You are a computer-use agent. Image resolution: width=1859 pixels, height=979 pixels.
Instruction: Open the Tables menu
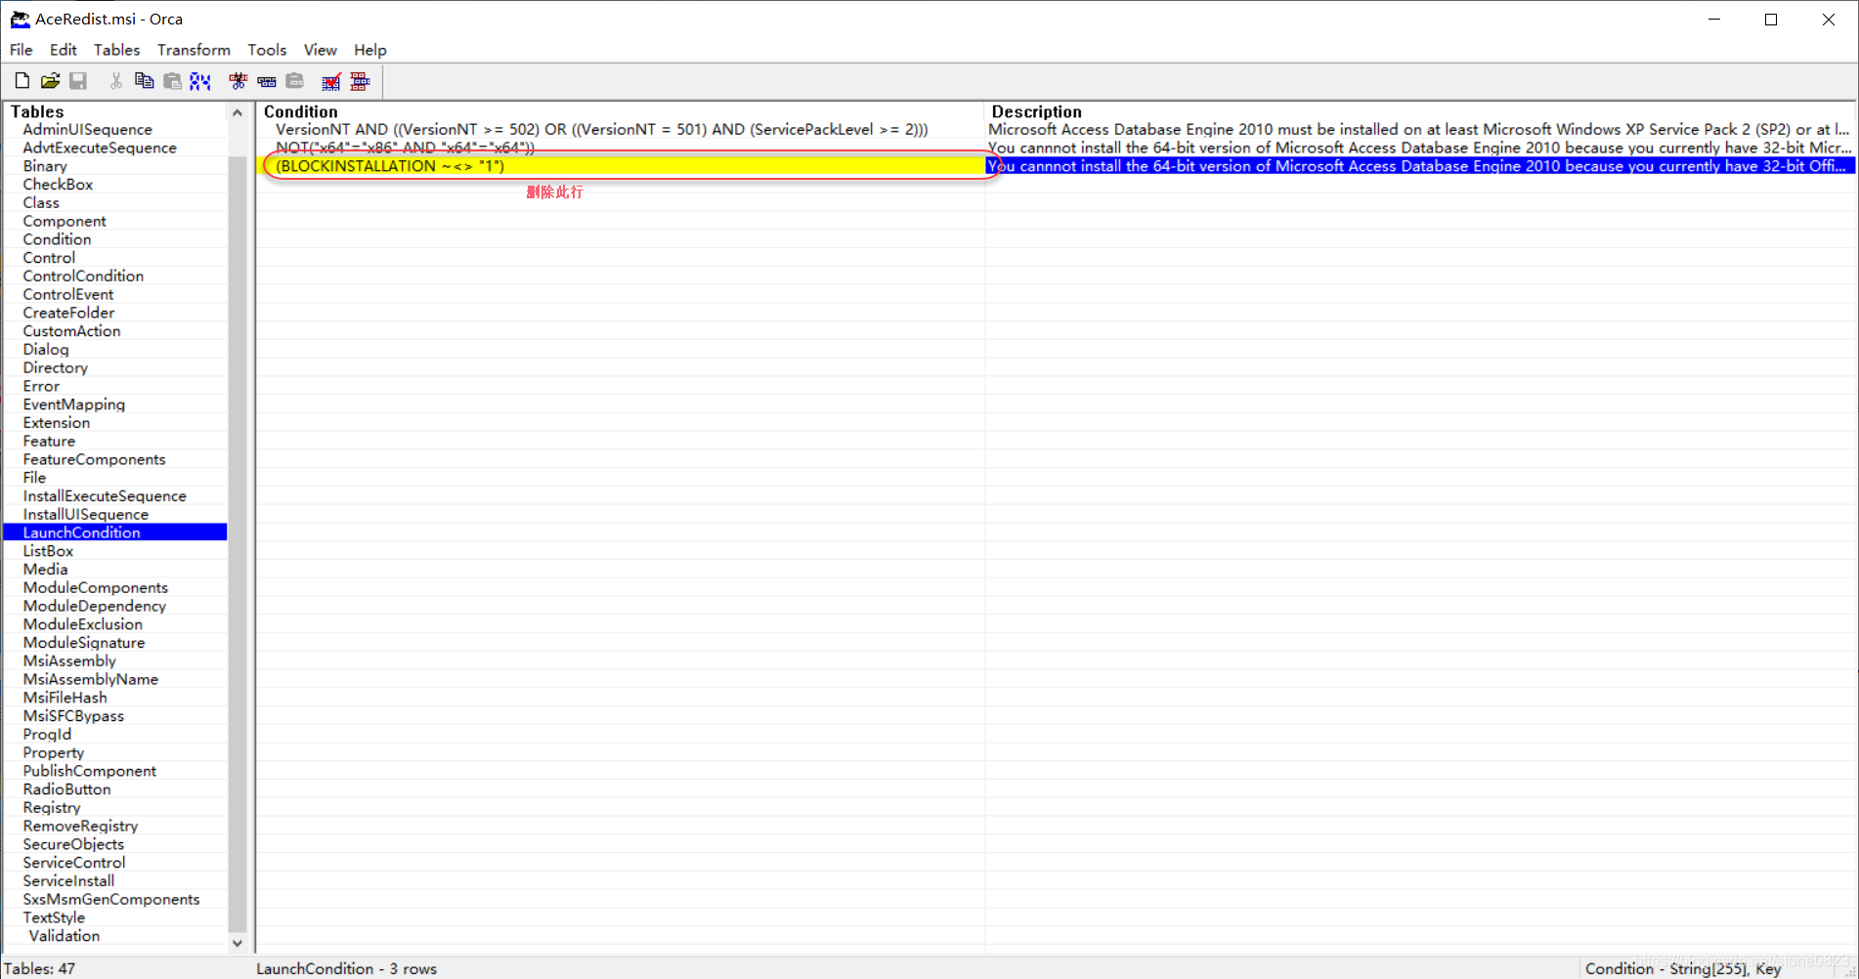[116, 50]
